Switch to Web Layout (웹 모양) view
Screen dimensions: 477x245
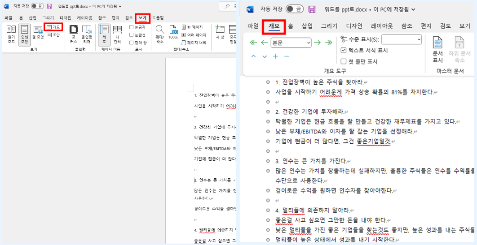(x=38, y=32)
